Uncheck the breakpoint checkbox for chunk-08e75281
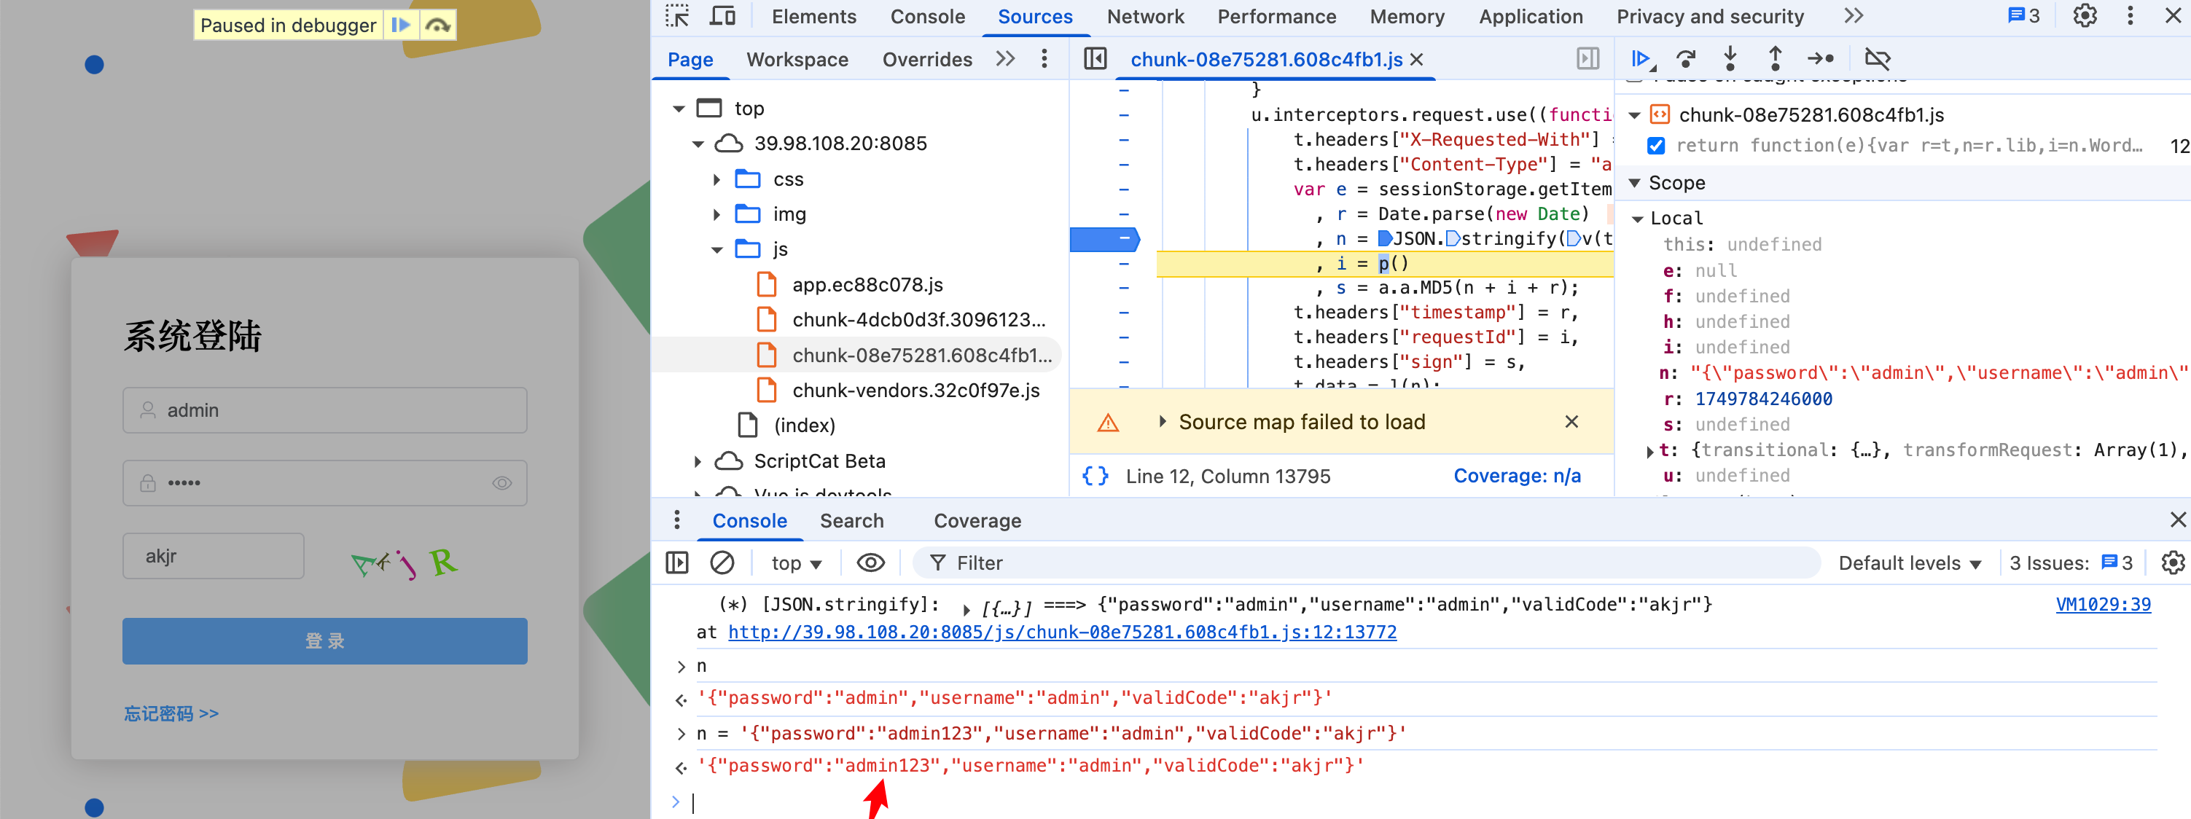Screen dimensions: 2191x819 click(1655, 146)
